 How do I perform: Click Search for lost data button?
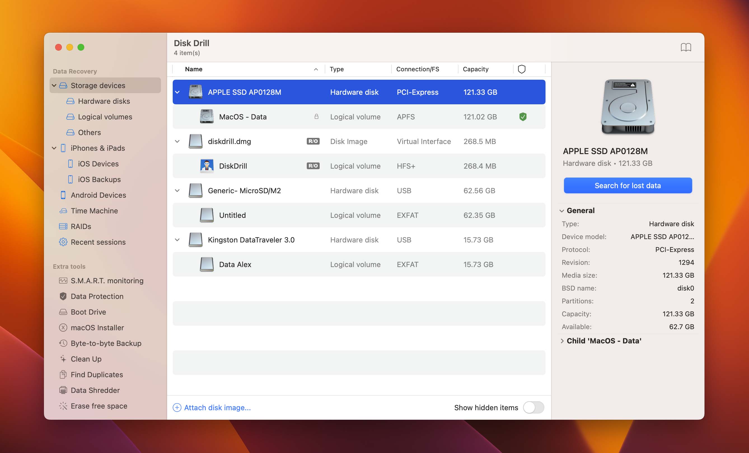(x=628, y=185)
